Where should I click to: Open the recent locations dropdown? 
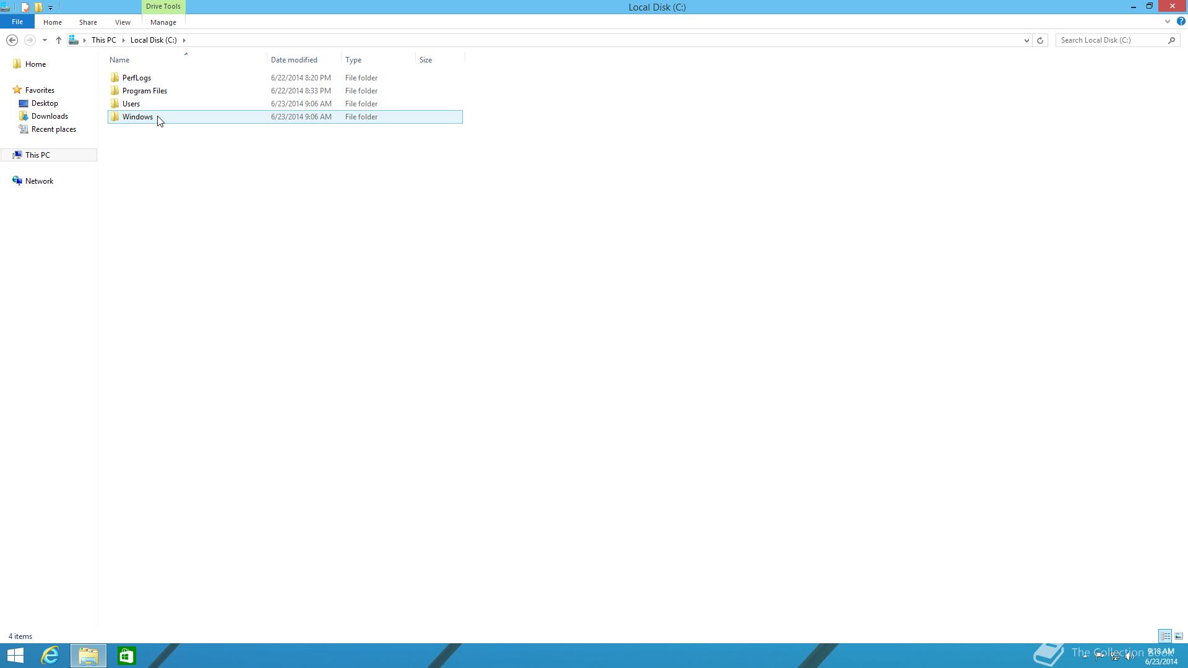point(45,40)
